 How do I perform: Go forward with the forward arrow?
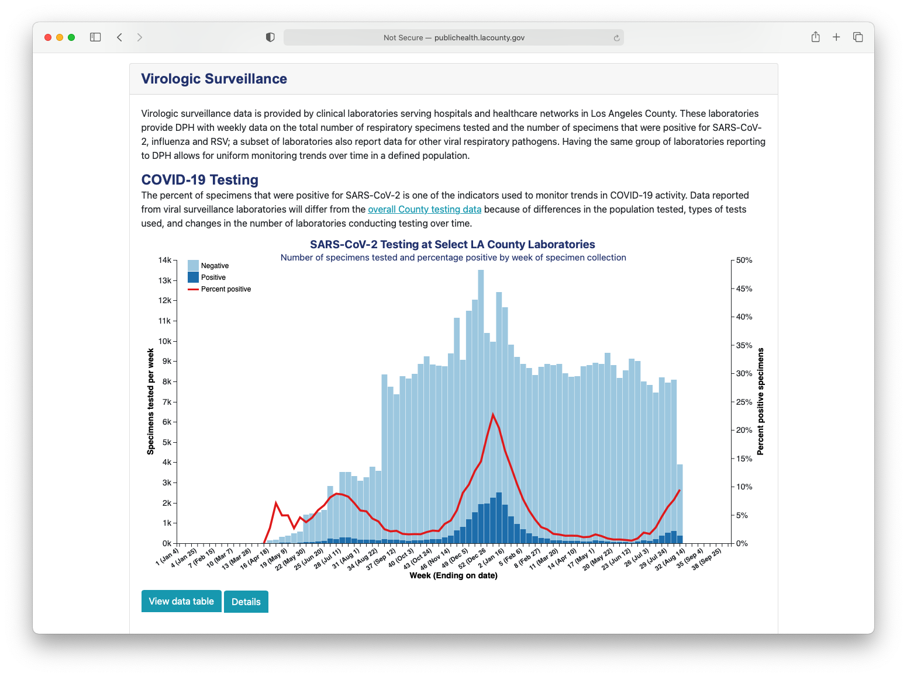pyautogui.click(x=139, y=37)
